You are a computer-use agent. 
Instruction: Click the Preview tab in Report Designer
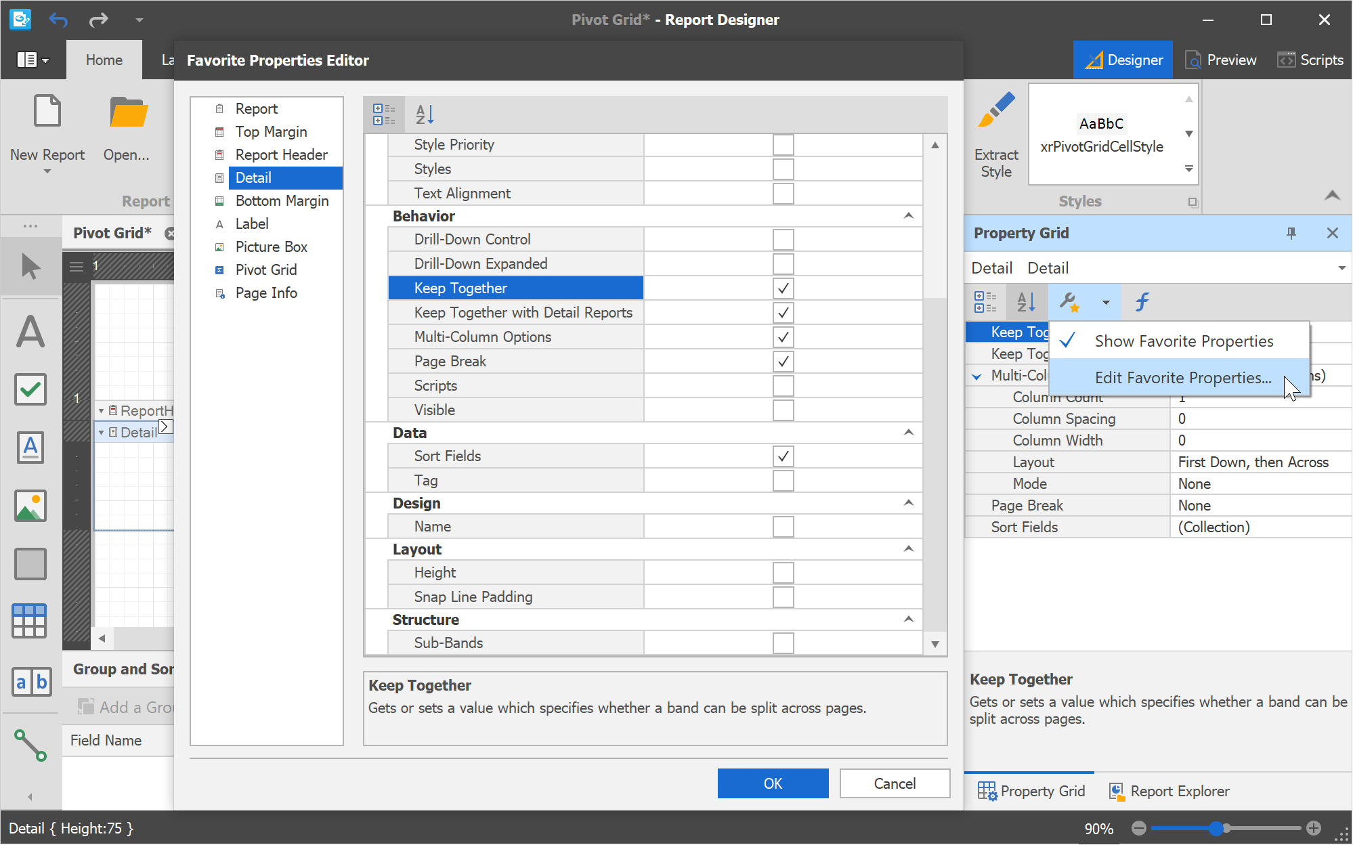[1221, 60]
